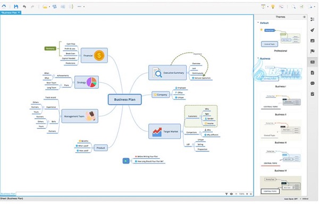Toggle the eye visibility icon in status bar
The width and height of the screenshot is (319, 204).
(x=231, y=194)
